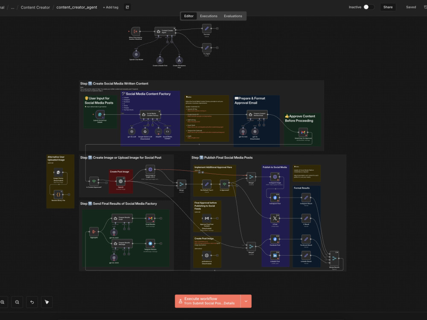Select the LinkedIn Post node

point(275,256)
